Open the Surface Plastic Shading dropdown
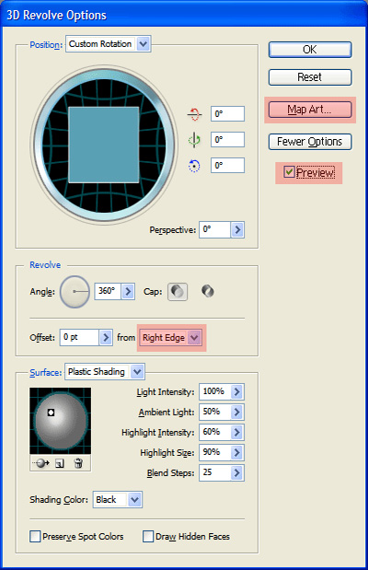368x570 pixels. pos(137,371)
